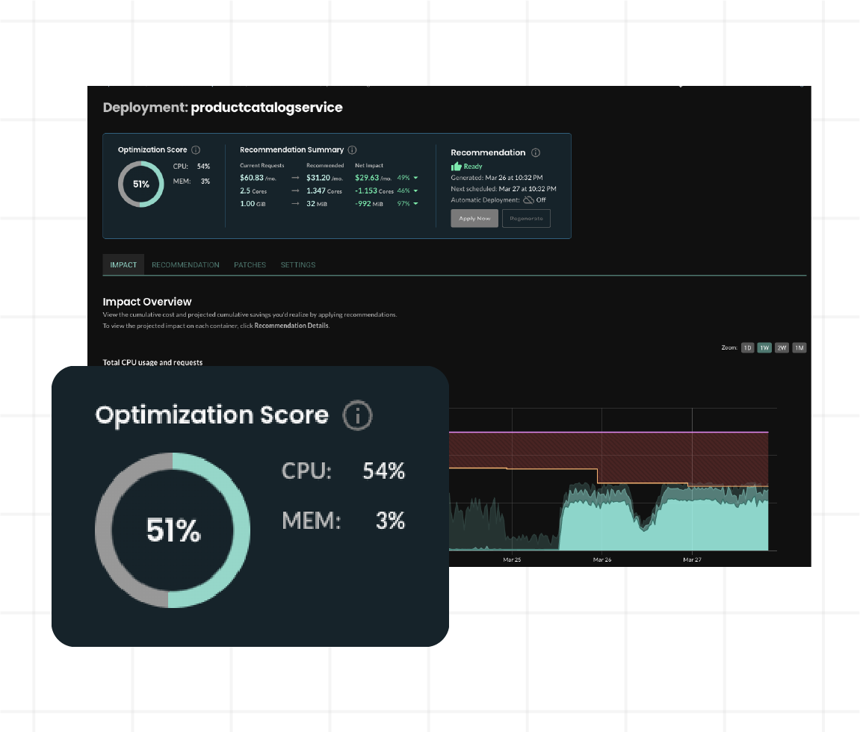
Task: Click the green thumbs-up Ready icon
Action: pos(457,166)
